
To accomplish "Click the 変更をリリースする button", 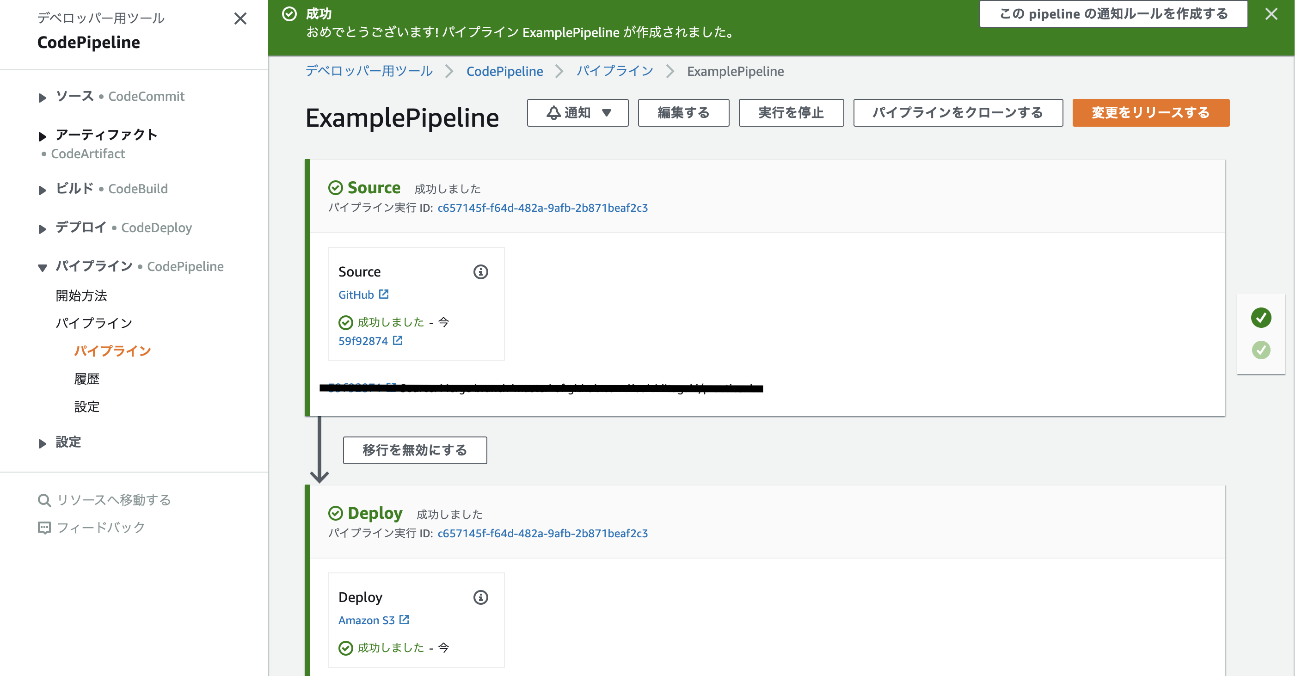I will (x=1150, y=113).
